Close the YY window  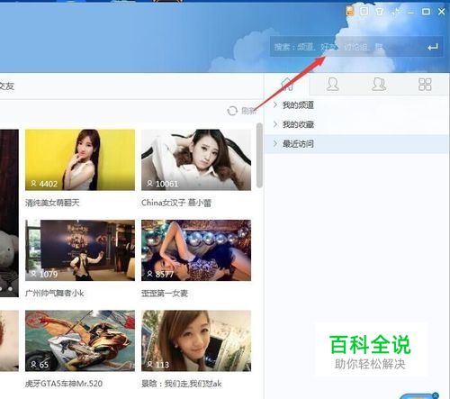click(x=441, y=12)
